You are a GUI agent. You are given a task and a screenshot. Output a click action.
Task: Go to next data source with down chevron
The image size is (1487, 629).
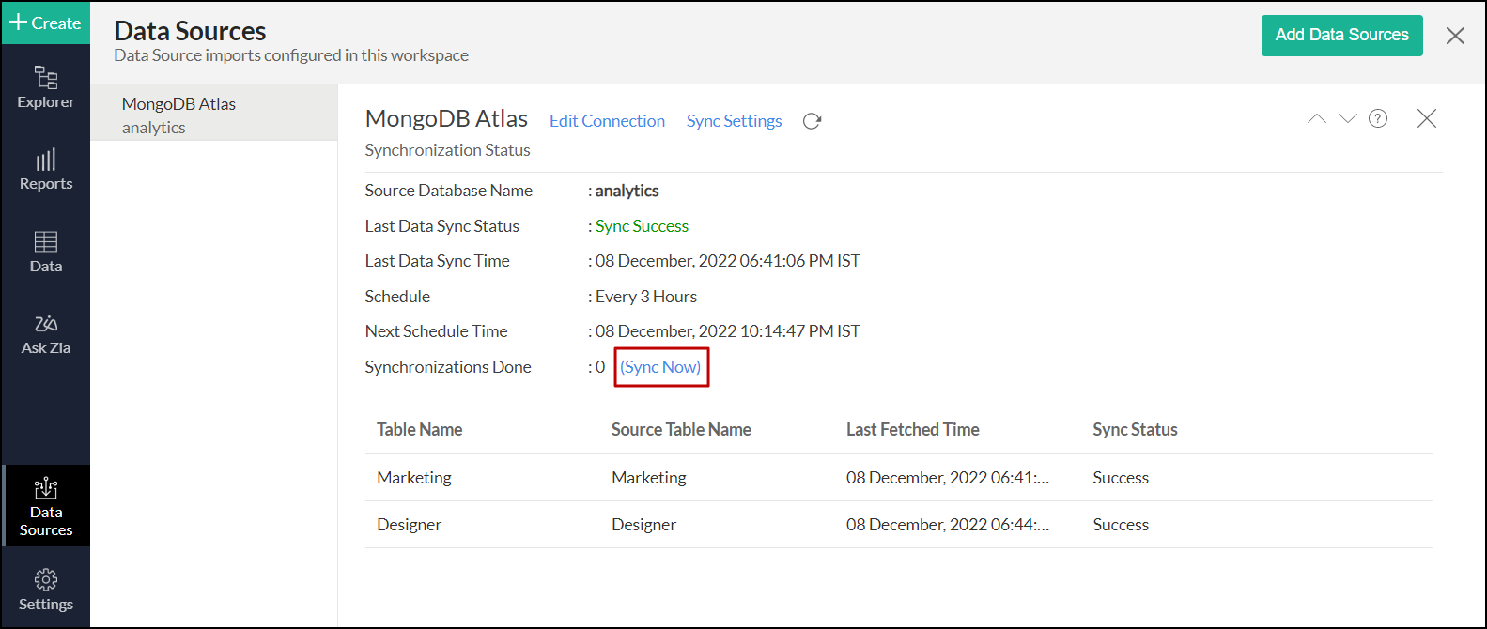[1348, 118]
